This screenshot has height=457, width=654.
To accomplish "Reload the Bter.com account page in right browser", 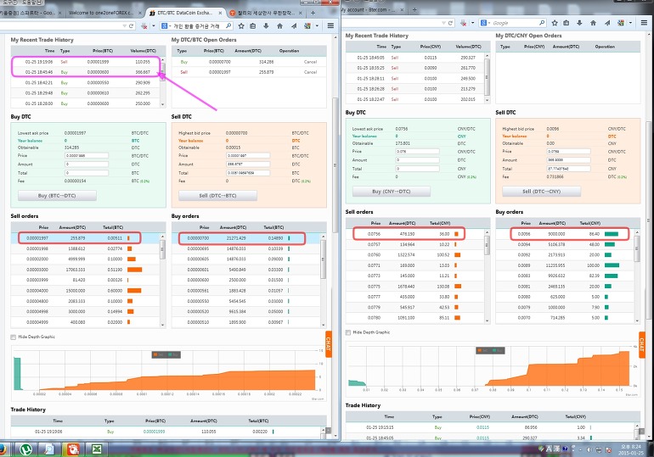I will (x=450, y=23).
